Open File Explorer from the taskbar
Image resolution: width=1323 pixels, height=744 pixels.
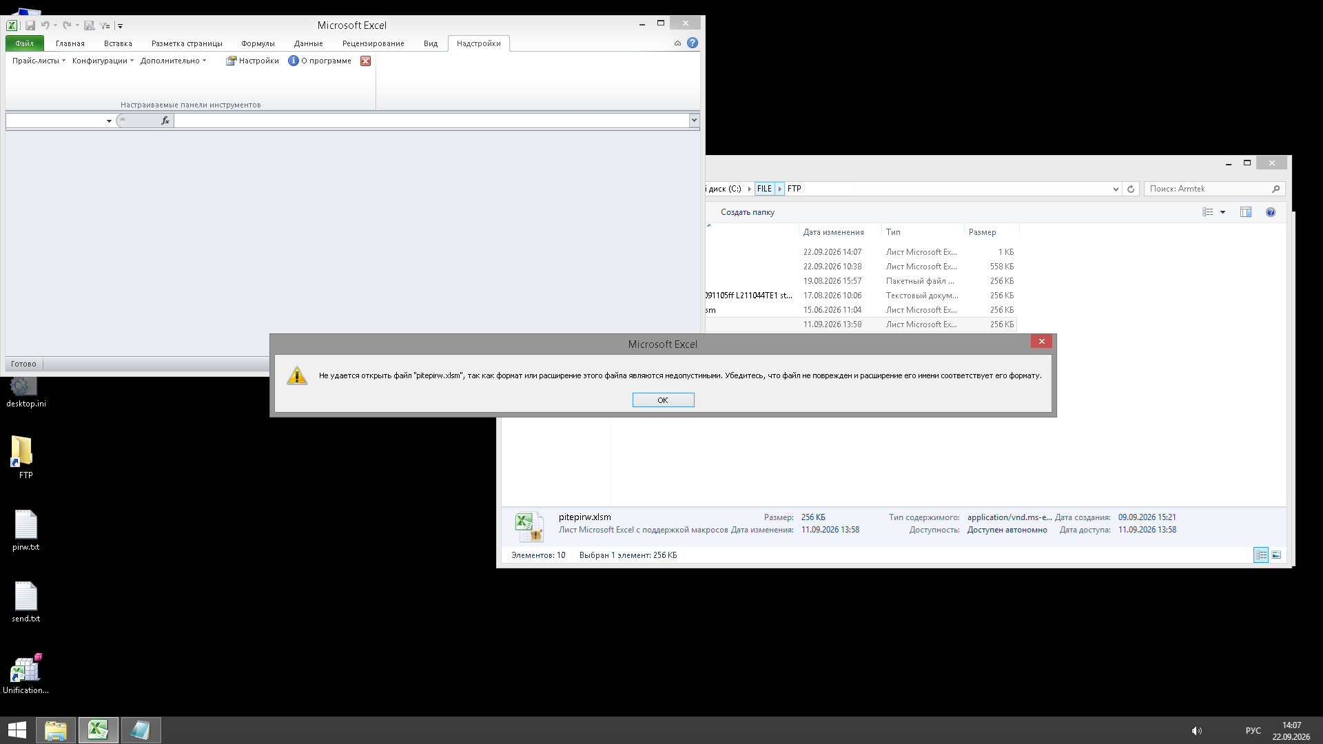point(56,730)
